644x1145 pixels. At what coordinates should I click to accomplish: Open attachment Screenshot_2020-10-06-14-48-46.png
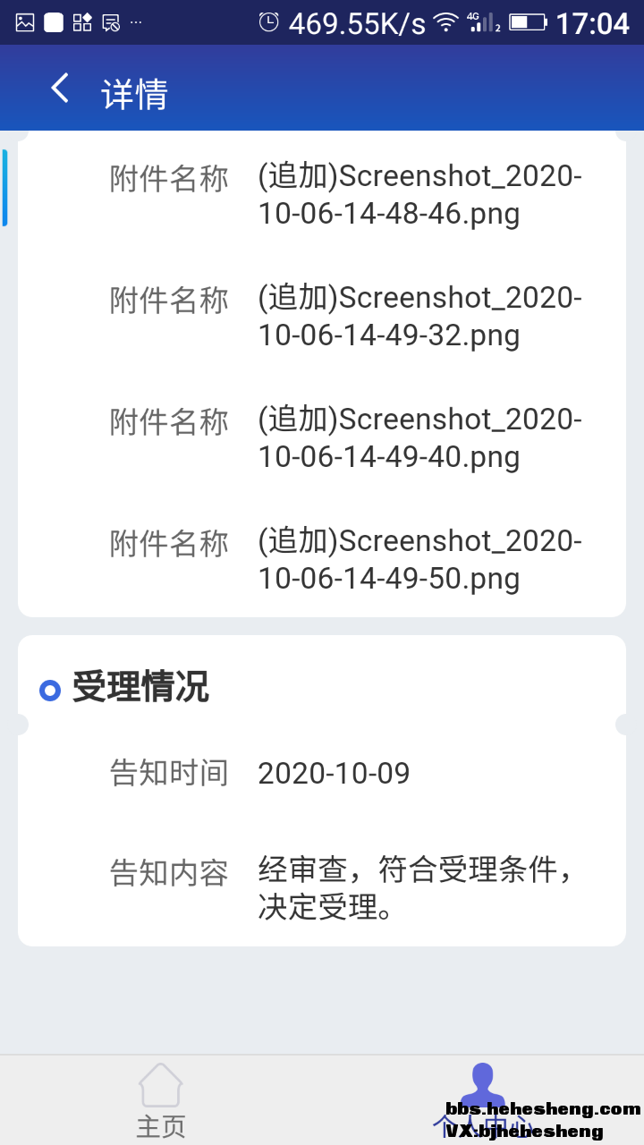point(419,195)
